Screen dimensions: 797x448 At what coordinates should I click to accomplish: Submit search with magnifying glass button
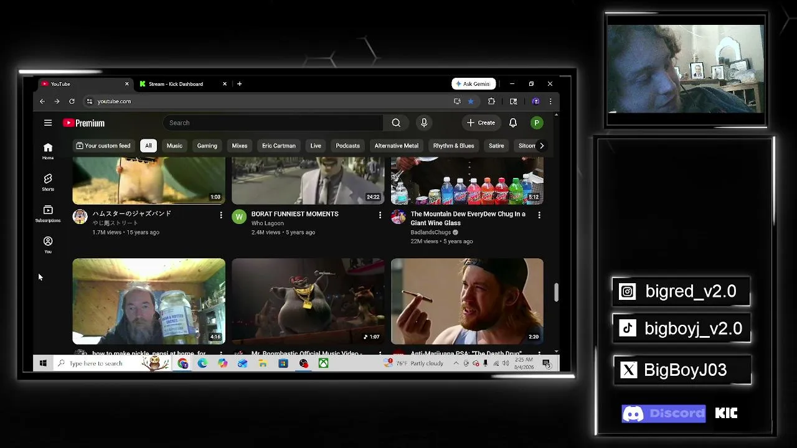click(396, 123)
